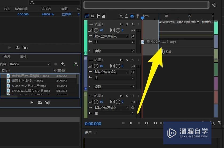Toggle Track 3 polarity reverse icon
This screenshot has width=224, height=148.
(x=133, y=108)
